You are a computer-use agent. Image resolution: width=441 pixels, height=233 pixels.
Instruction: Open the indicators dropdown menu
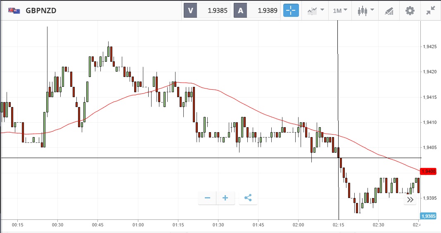316,10
